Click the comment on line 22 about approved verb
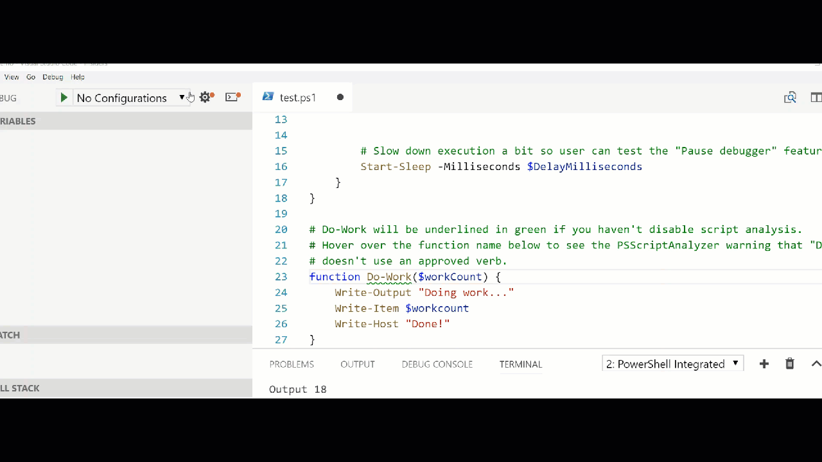This screenshot has height=462, width=822. point(408,261)
